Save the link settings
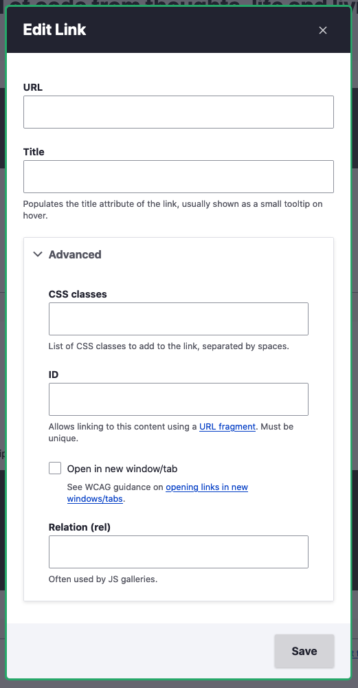This screenshot has width=358, height=688. pyautogui.click(x=304, y=651)
